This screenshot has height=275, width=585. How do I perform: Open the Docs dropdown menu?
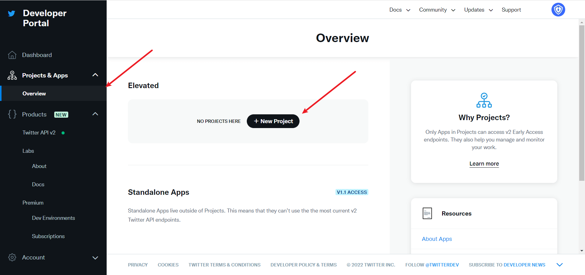click(x=400, y=10)
